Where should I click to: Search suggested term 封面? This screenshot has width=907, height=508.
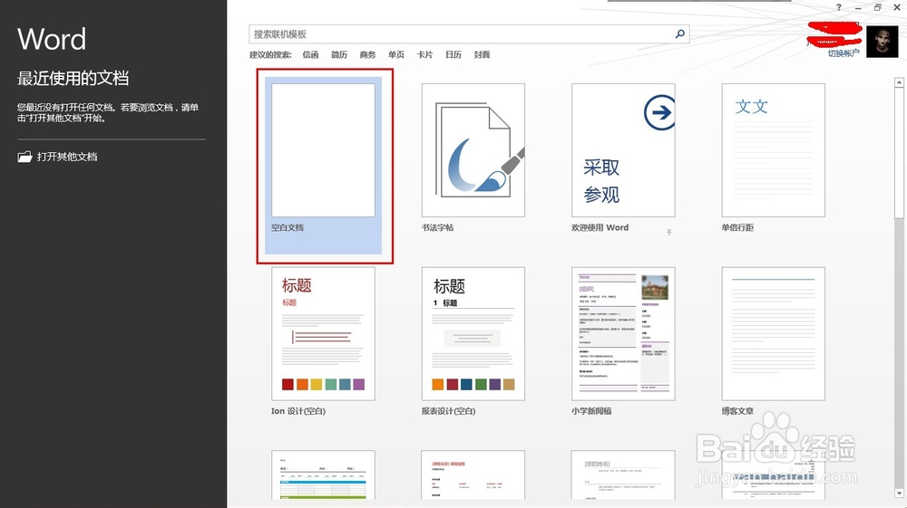coord(482,55)
